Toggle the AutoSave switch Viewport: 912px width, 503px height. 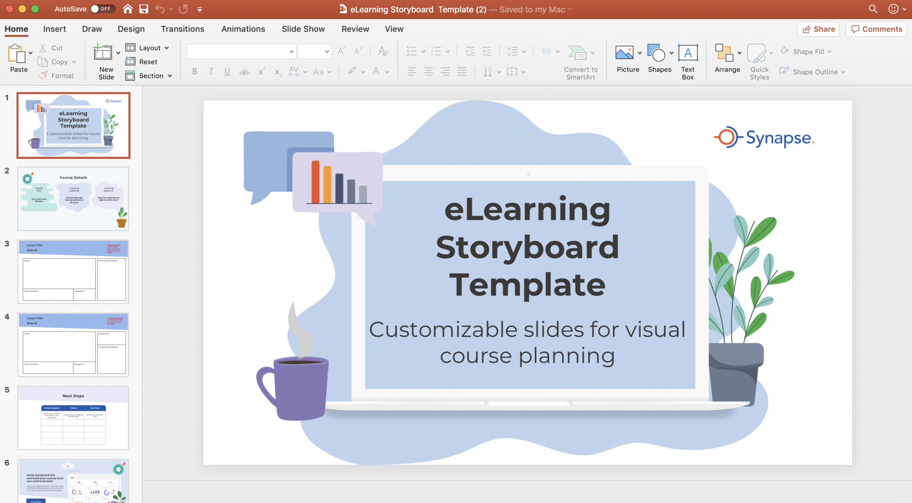click(102, 9)
